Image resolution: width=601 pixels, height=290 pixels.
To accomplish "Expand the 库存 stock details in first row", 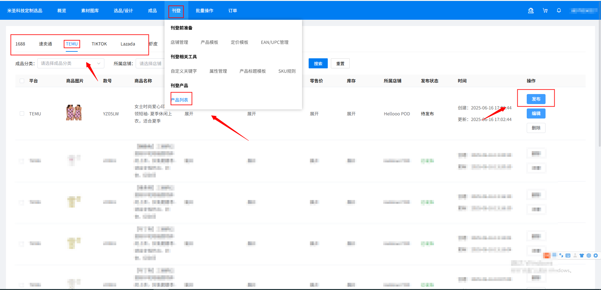I will coord(351,114).
